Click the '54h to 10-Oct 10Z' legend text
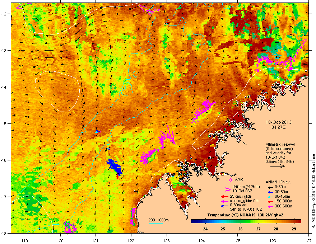This screenshot has height=244, width=316. (x=246, y=209)
